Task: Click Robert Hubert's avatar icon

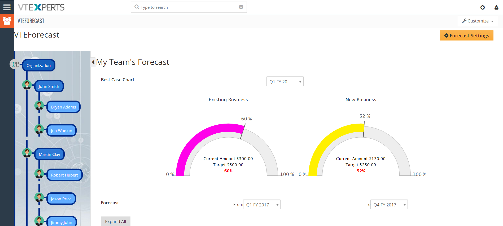Action: tap(39, 174)
